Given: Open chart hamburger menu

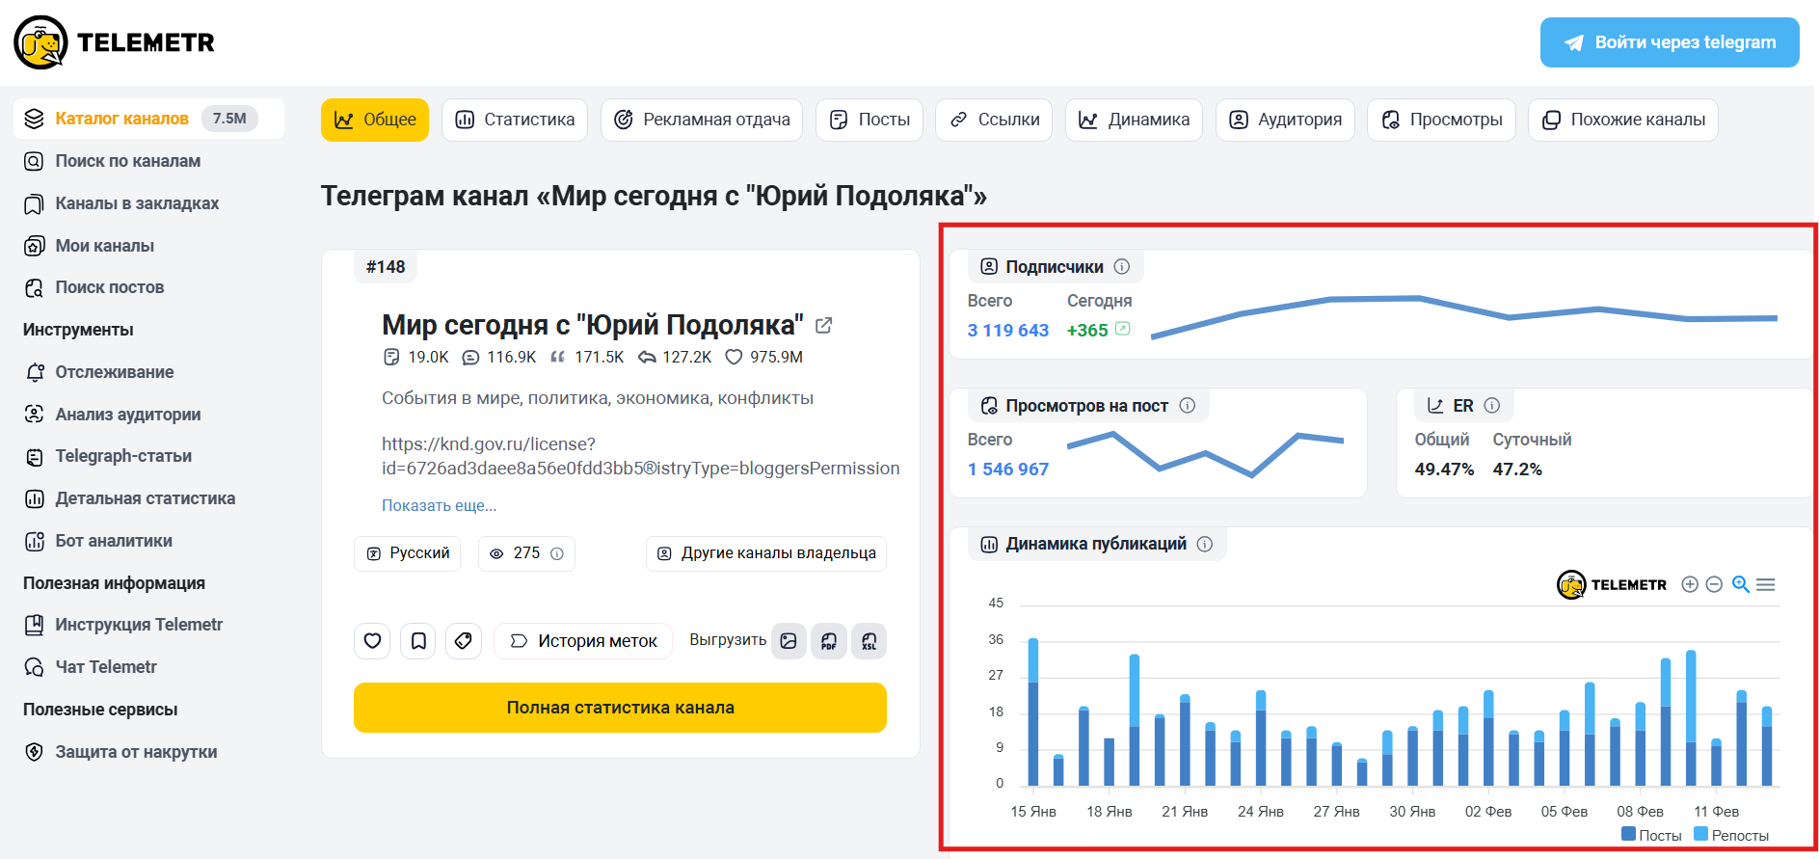Looking at the screenshot, I should pyautogui.click(x=1766, y=584).
